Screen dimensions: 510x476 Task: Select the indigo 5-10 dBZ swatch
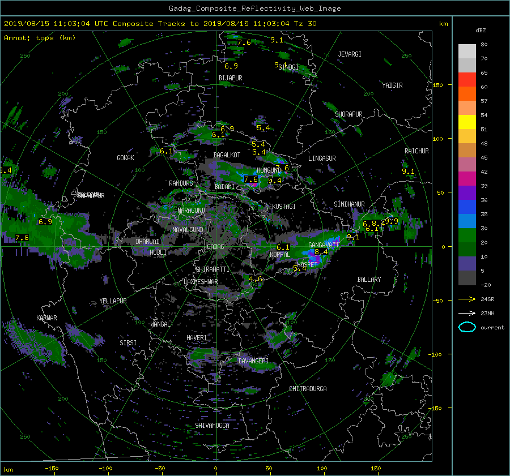click(467, 264)
